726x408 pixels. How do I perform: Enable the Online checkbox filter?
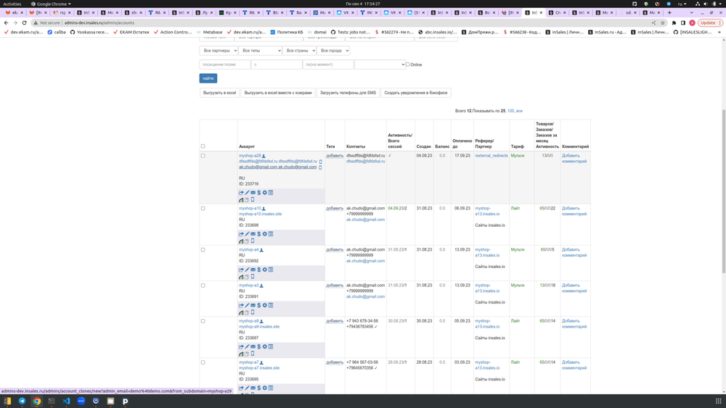tap(407, 64)
